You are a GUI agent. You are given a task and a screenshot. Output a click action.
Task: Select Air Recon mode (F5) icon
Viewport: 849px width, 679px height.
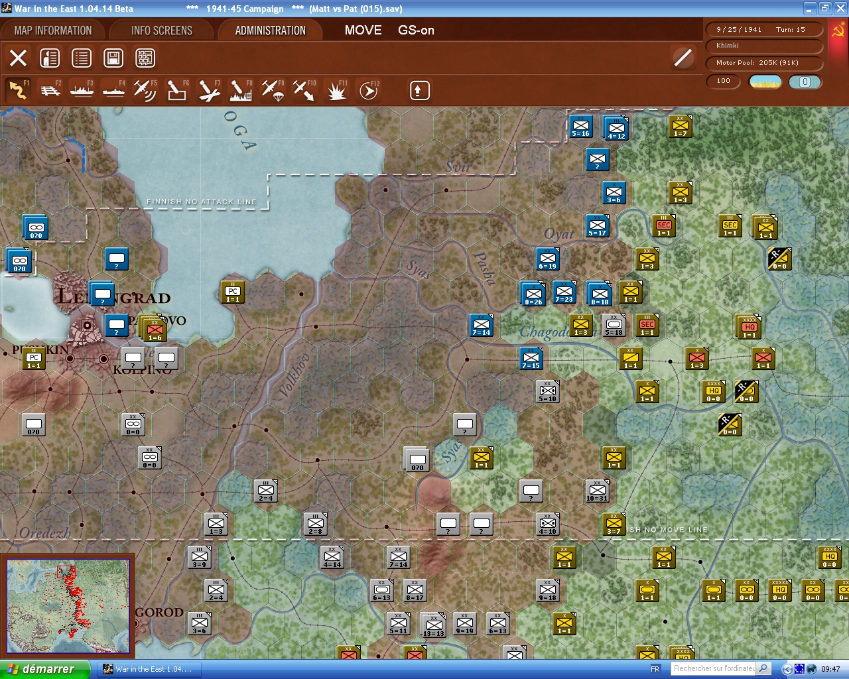145,90
